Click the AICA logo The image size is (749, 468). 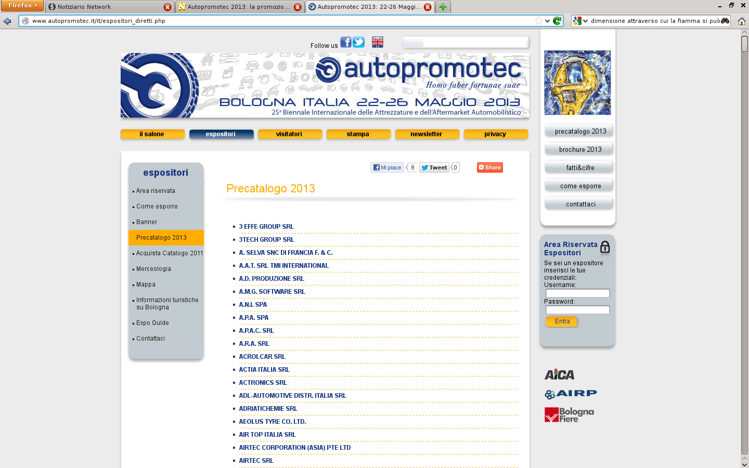560,374
